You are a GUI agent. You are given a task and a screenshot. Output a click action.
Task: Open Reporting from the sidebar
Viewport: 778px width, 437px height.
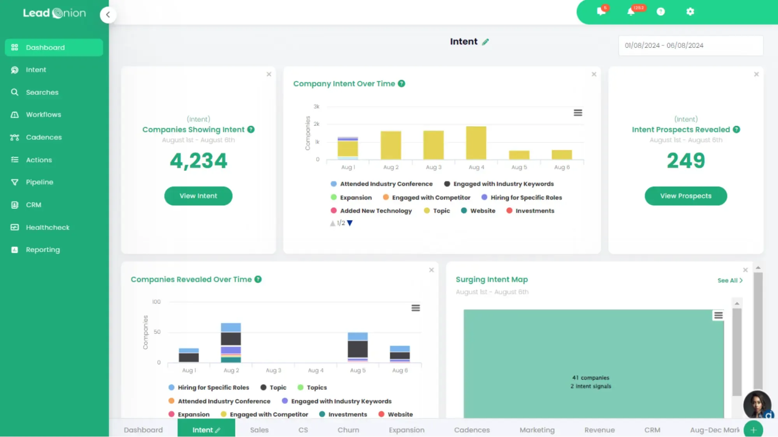pos(42,249)
